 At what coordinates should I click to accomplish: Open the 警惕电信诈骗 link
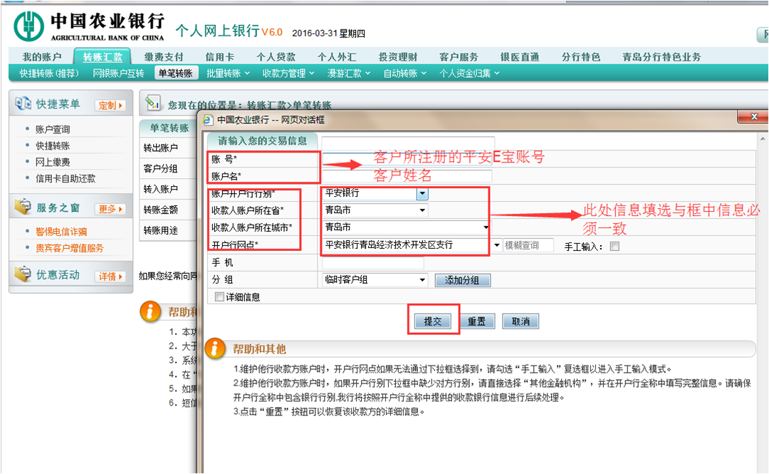coord(61,232)
